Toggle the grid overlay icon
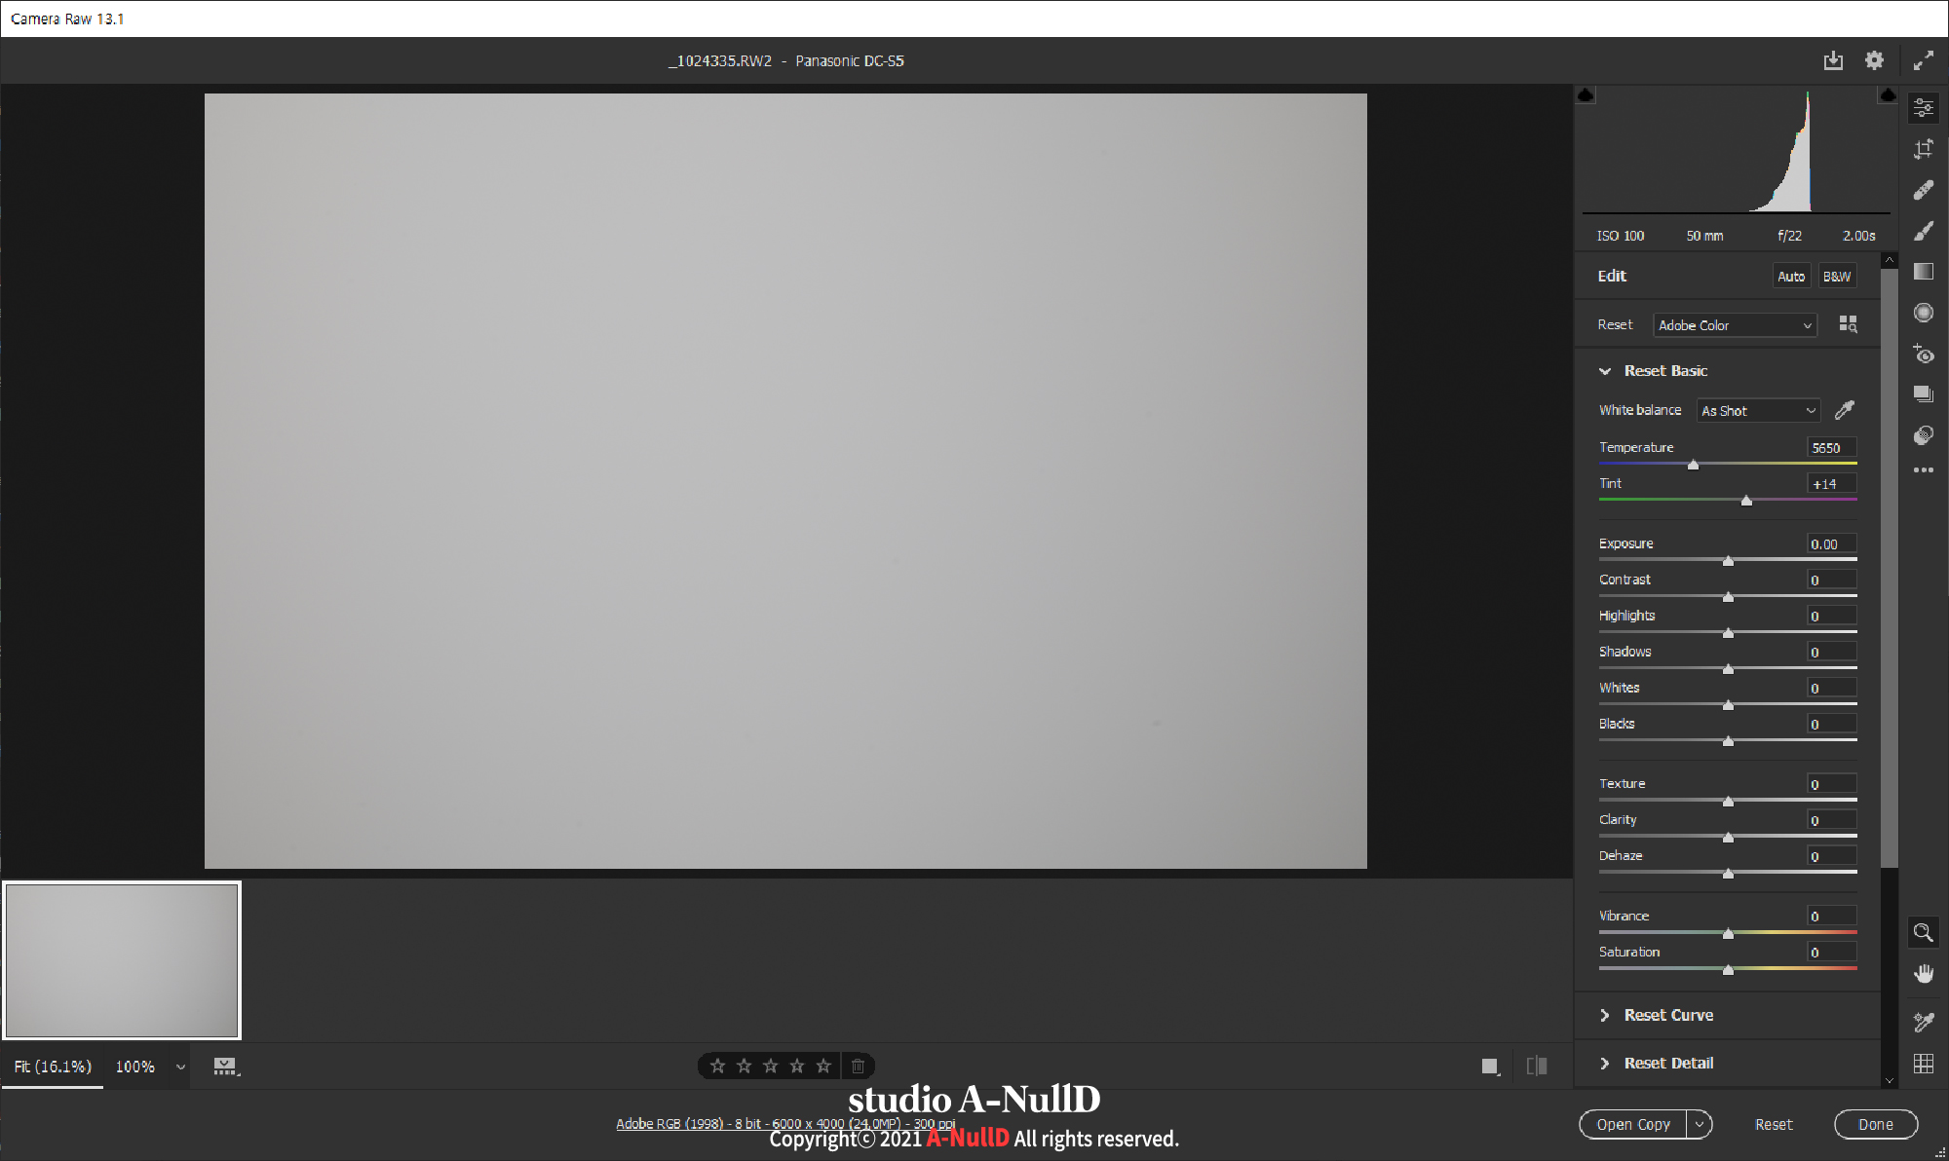The image size is (1949, 1161). point(1923,1064)
